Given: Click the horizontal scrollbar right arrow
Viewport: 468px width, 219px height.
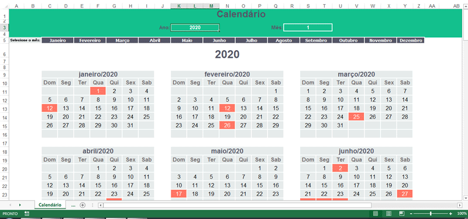Looking at the screenshot, I should pos(460,205).
